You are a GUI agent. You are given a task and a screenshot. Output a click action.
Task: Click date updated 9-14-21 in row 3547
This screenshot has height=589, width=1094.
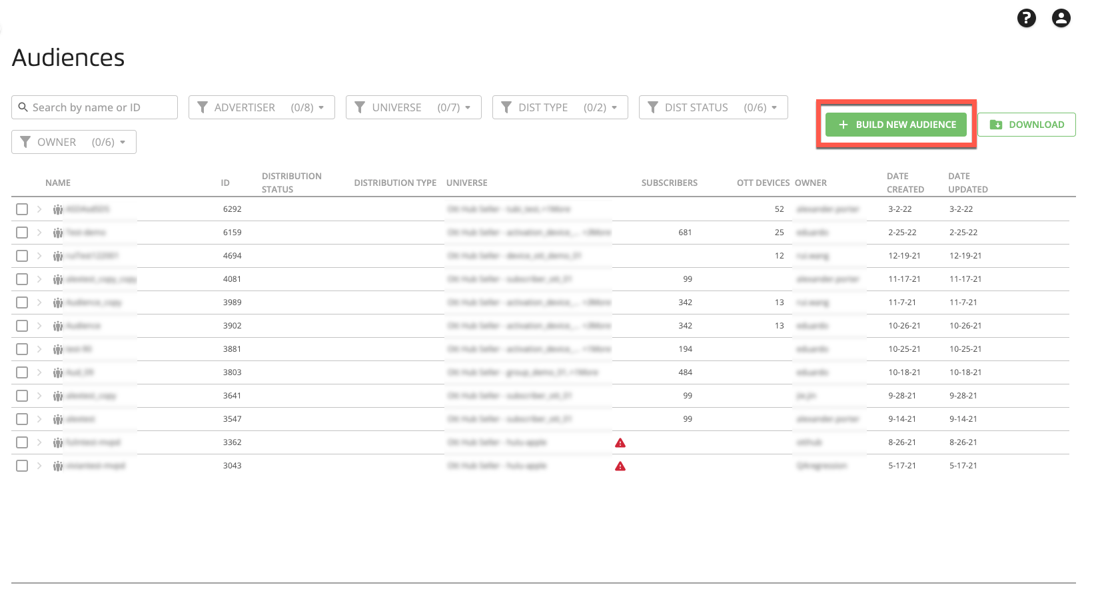pos(963,419)
